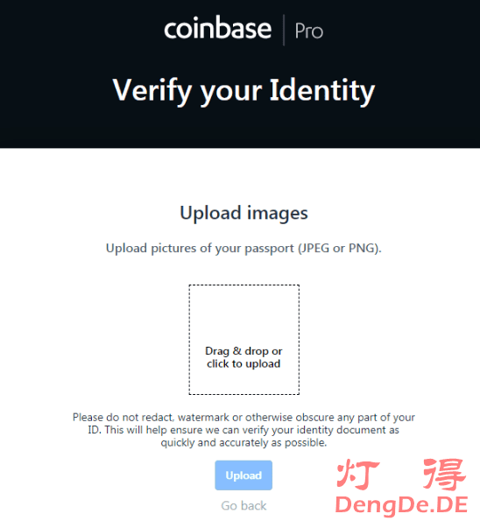This screenshot has height=521, width=480.
Task: Click the red 灯 watermark character
Action: pos(358,474)
